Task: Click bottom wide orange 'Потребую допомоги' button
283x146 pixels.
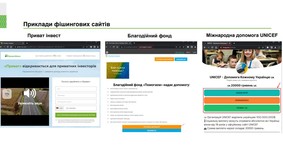Action: coord(152,127)
